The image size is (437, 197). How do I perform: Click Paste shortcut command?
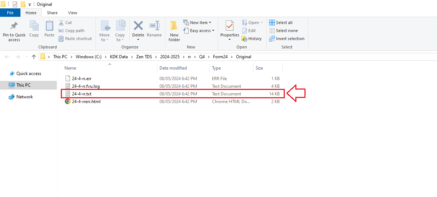[75, 39]
